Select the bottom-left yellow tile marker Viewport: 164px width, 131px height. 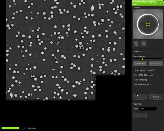[x=147, y=25]
